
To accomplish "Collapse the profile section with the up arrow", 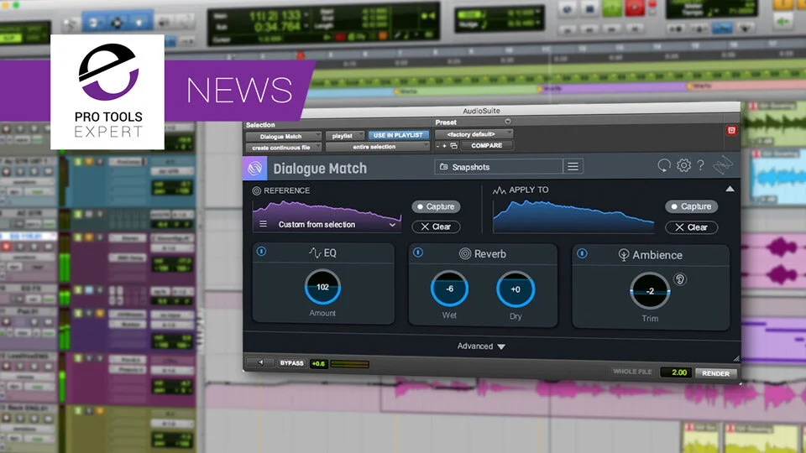I will pos(730,189).
